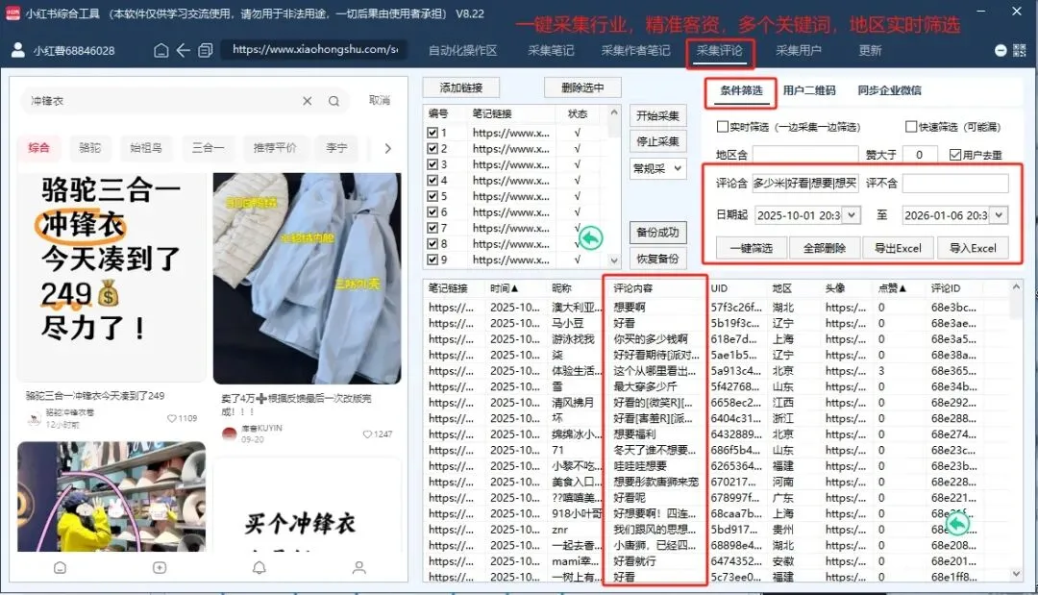Click the back navigation arrow

point(183,49)
